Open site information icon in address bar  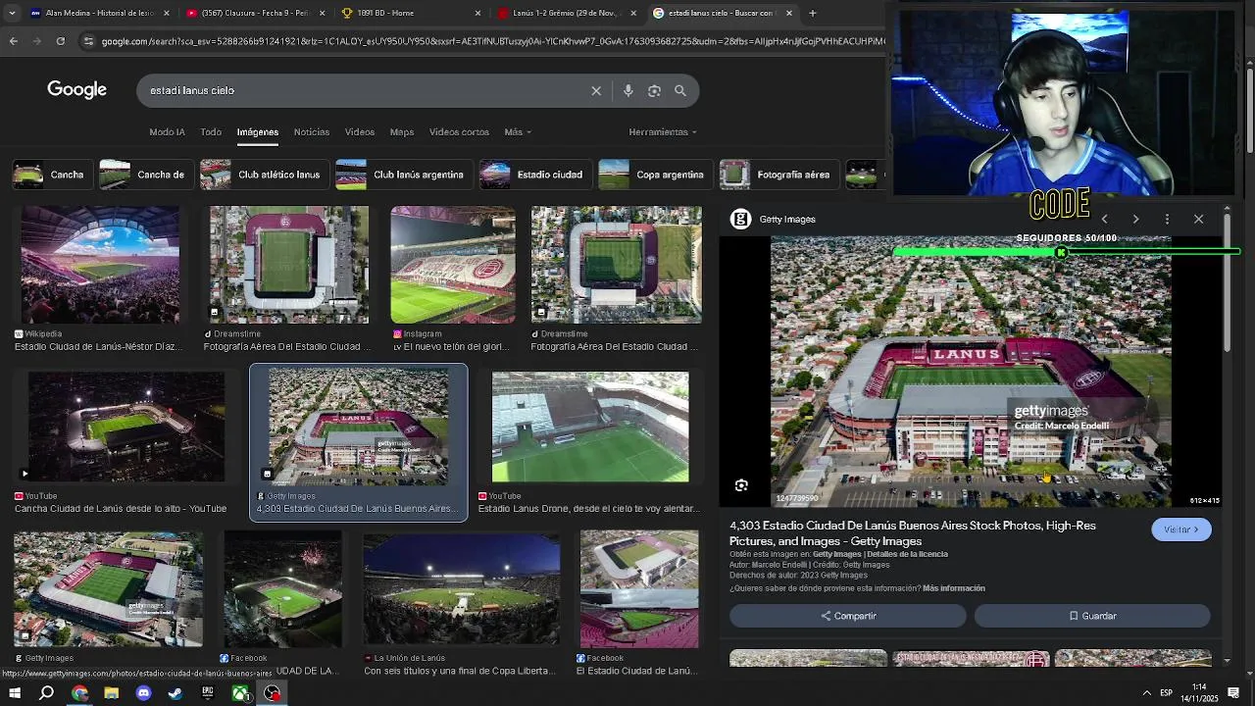88,41
